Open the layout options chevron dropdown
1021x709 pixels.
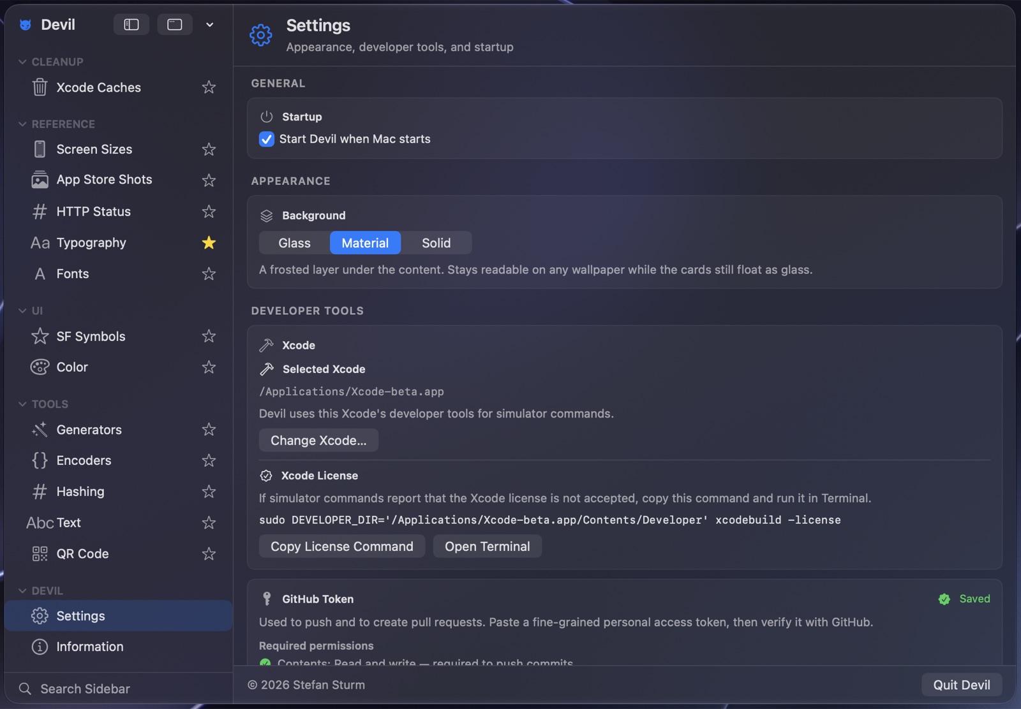209,25
